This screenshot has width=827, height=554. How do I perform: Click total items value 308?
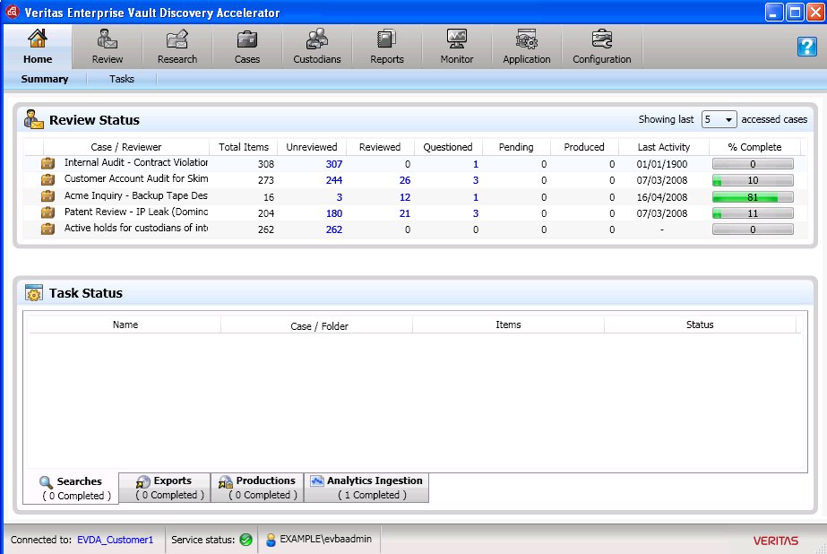click(x=266, y=164)
